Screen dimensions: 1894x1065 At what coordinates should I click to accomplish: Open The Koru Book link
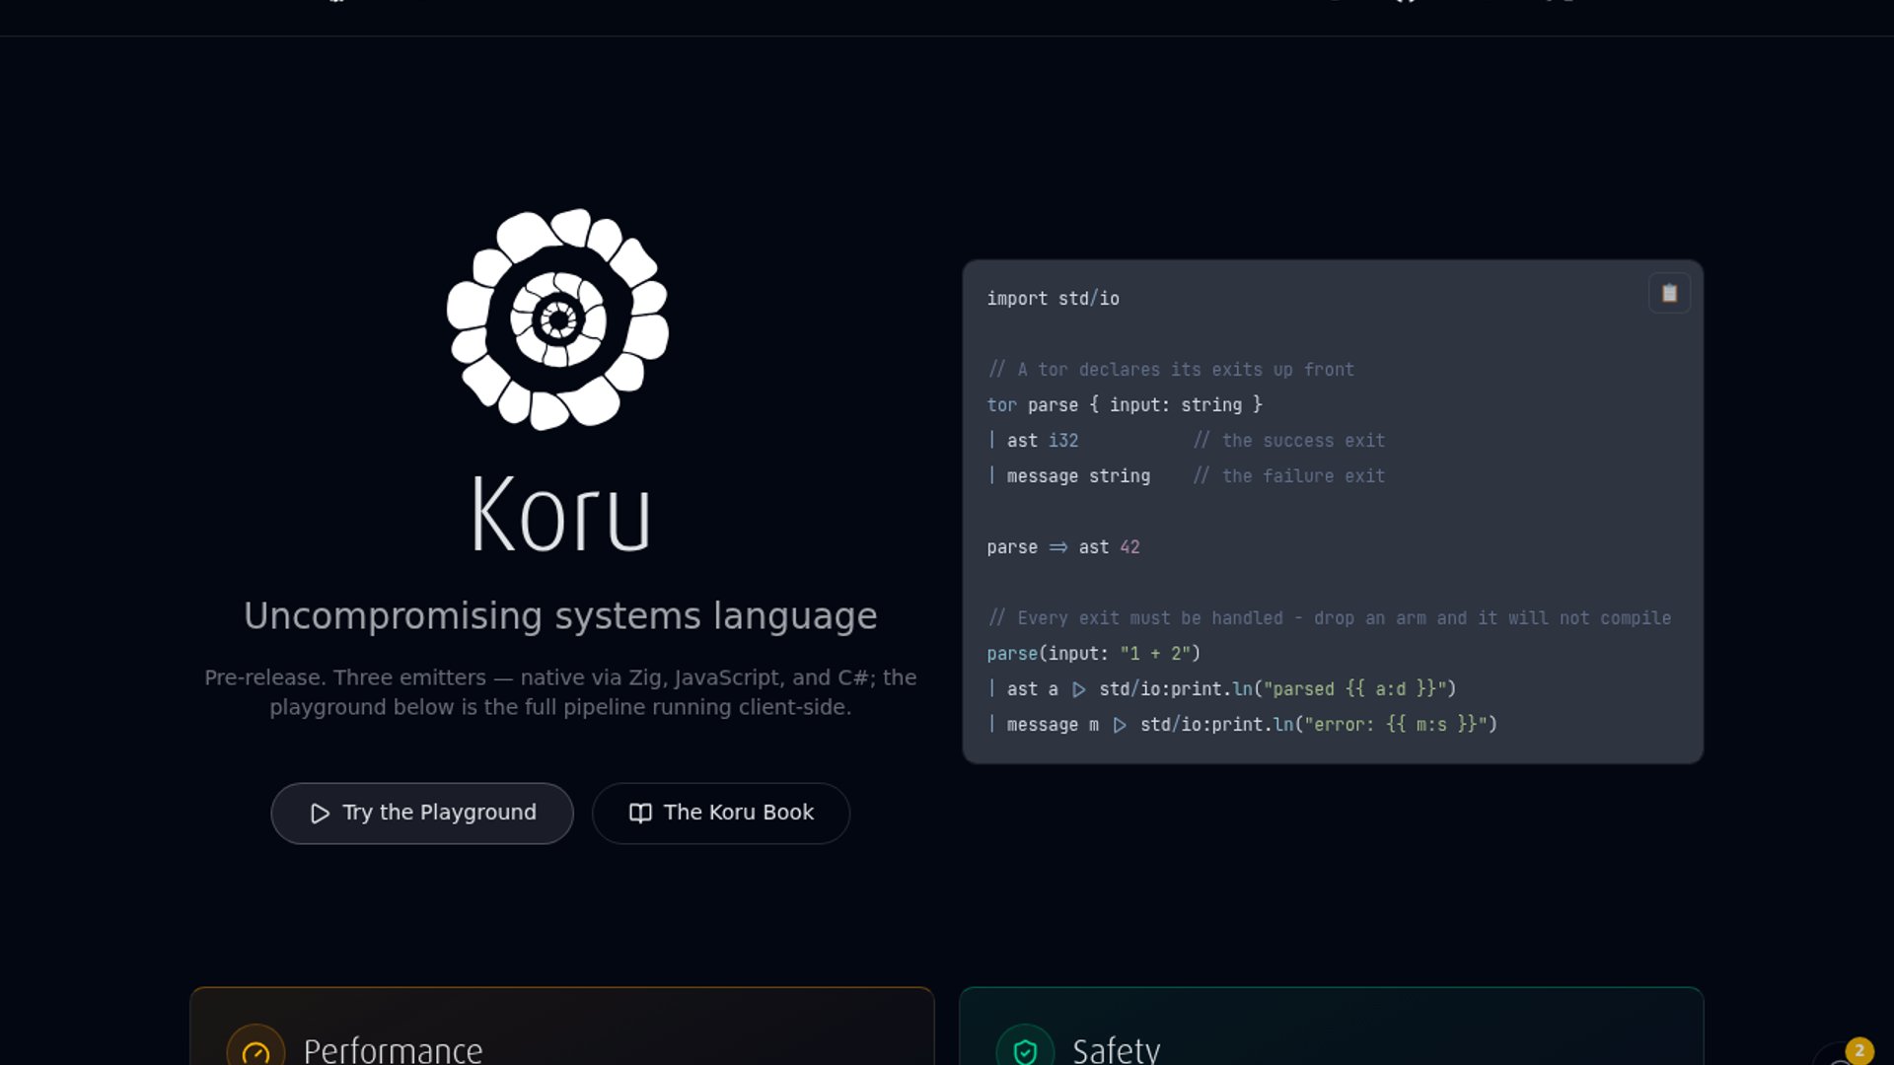[x=721, y=814]
